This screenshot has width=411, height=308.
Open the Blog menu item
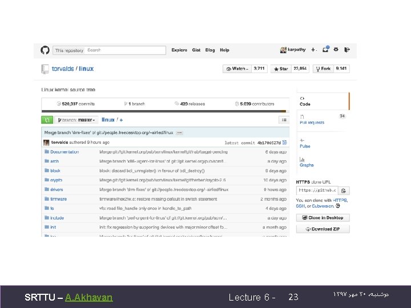[x=210, y=50]
